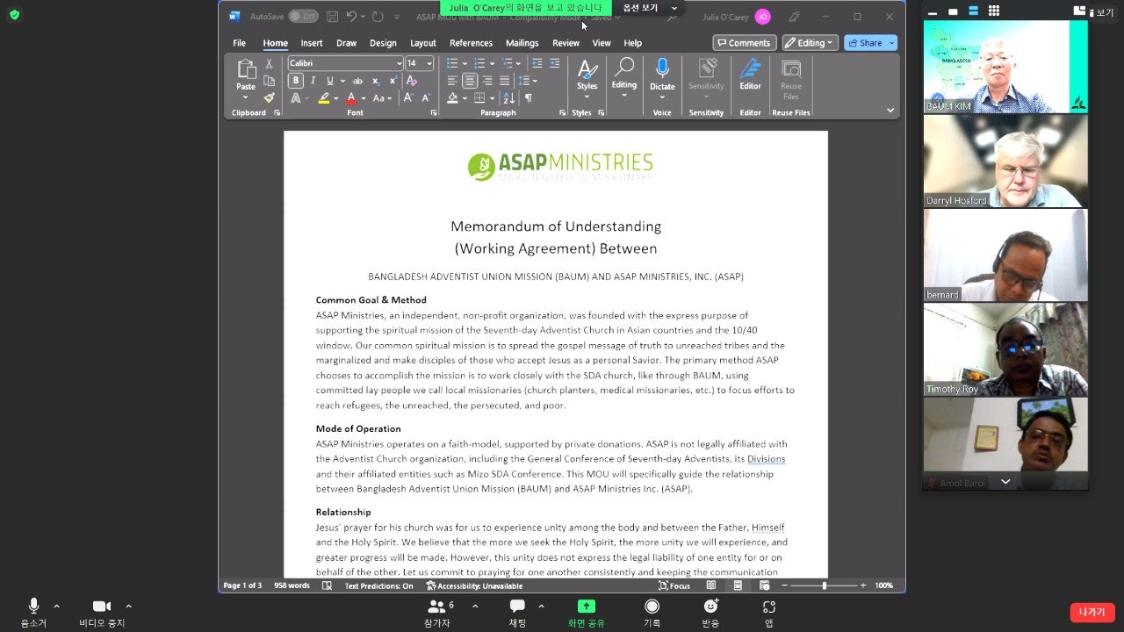Click the Redo icon in title bar

378,17
